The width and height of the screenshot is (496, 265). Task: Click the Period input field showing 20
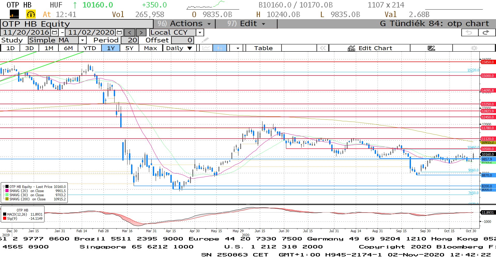pos(130,40)
